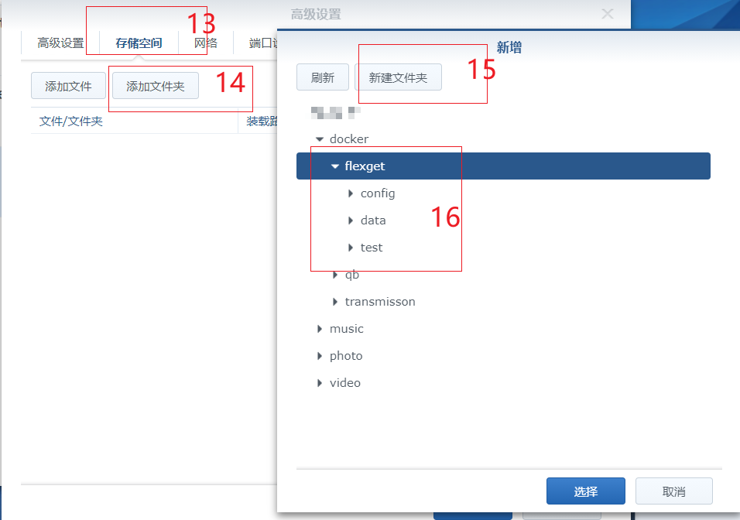Expand the transmisson folder
This screenshot has height=520, width=740.
coord(335,301)
